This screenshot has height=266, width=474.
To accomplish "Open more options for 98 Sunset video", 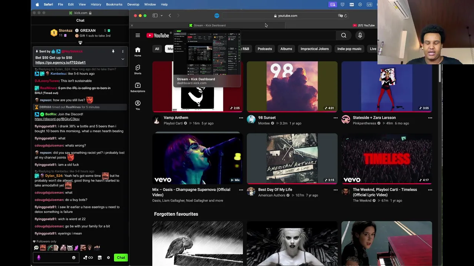I will tap(336, 118).
